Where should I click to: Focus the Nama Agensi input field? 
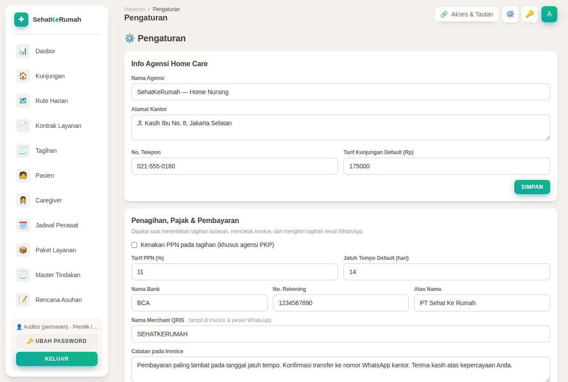tap(341, 92)
